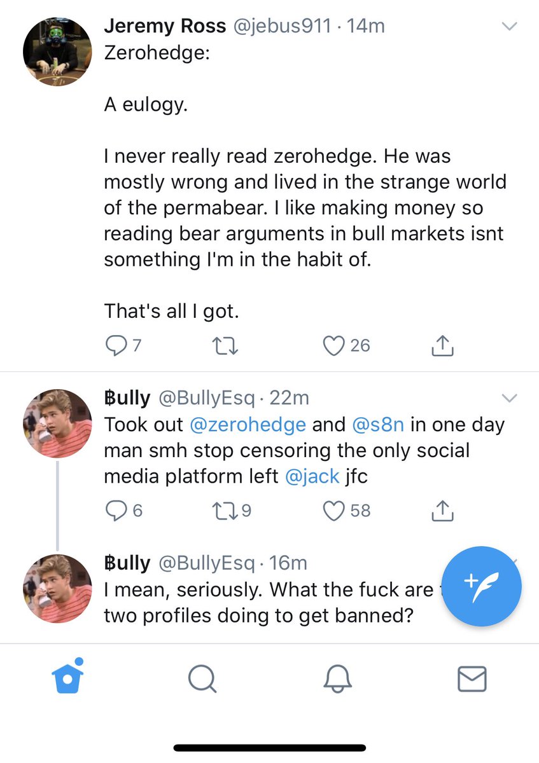Open the Search tab
Image resolution: width=539 pixels, height=763 pixels.
point(202,678)
